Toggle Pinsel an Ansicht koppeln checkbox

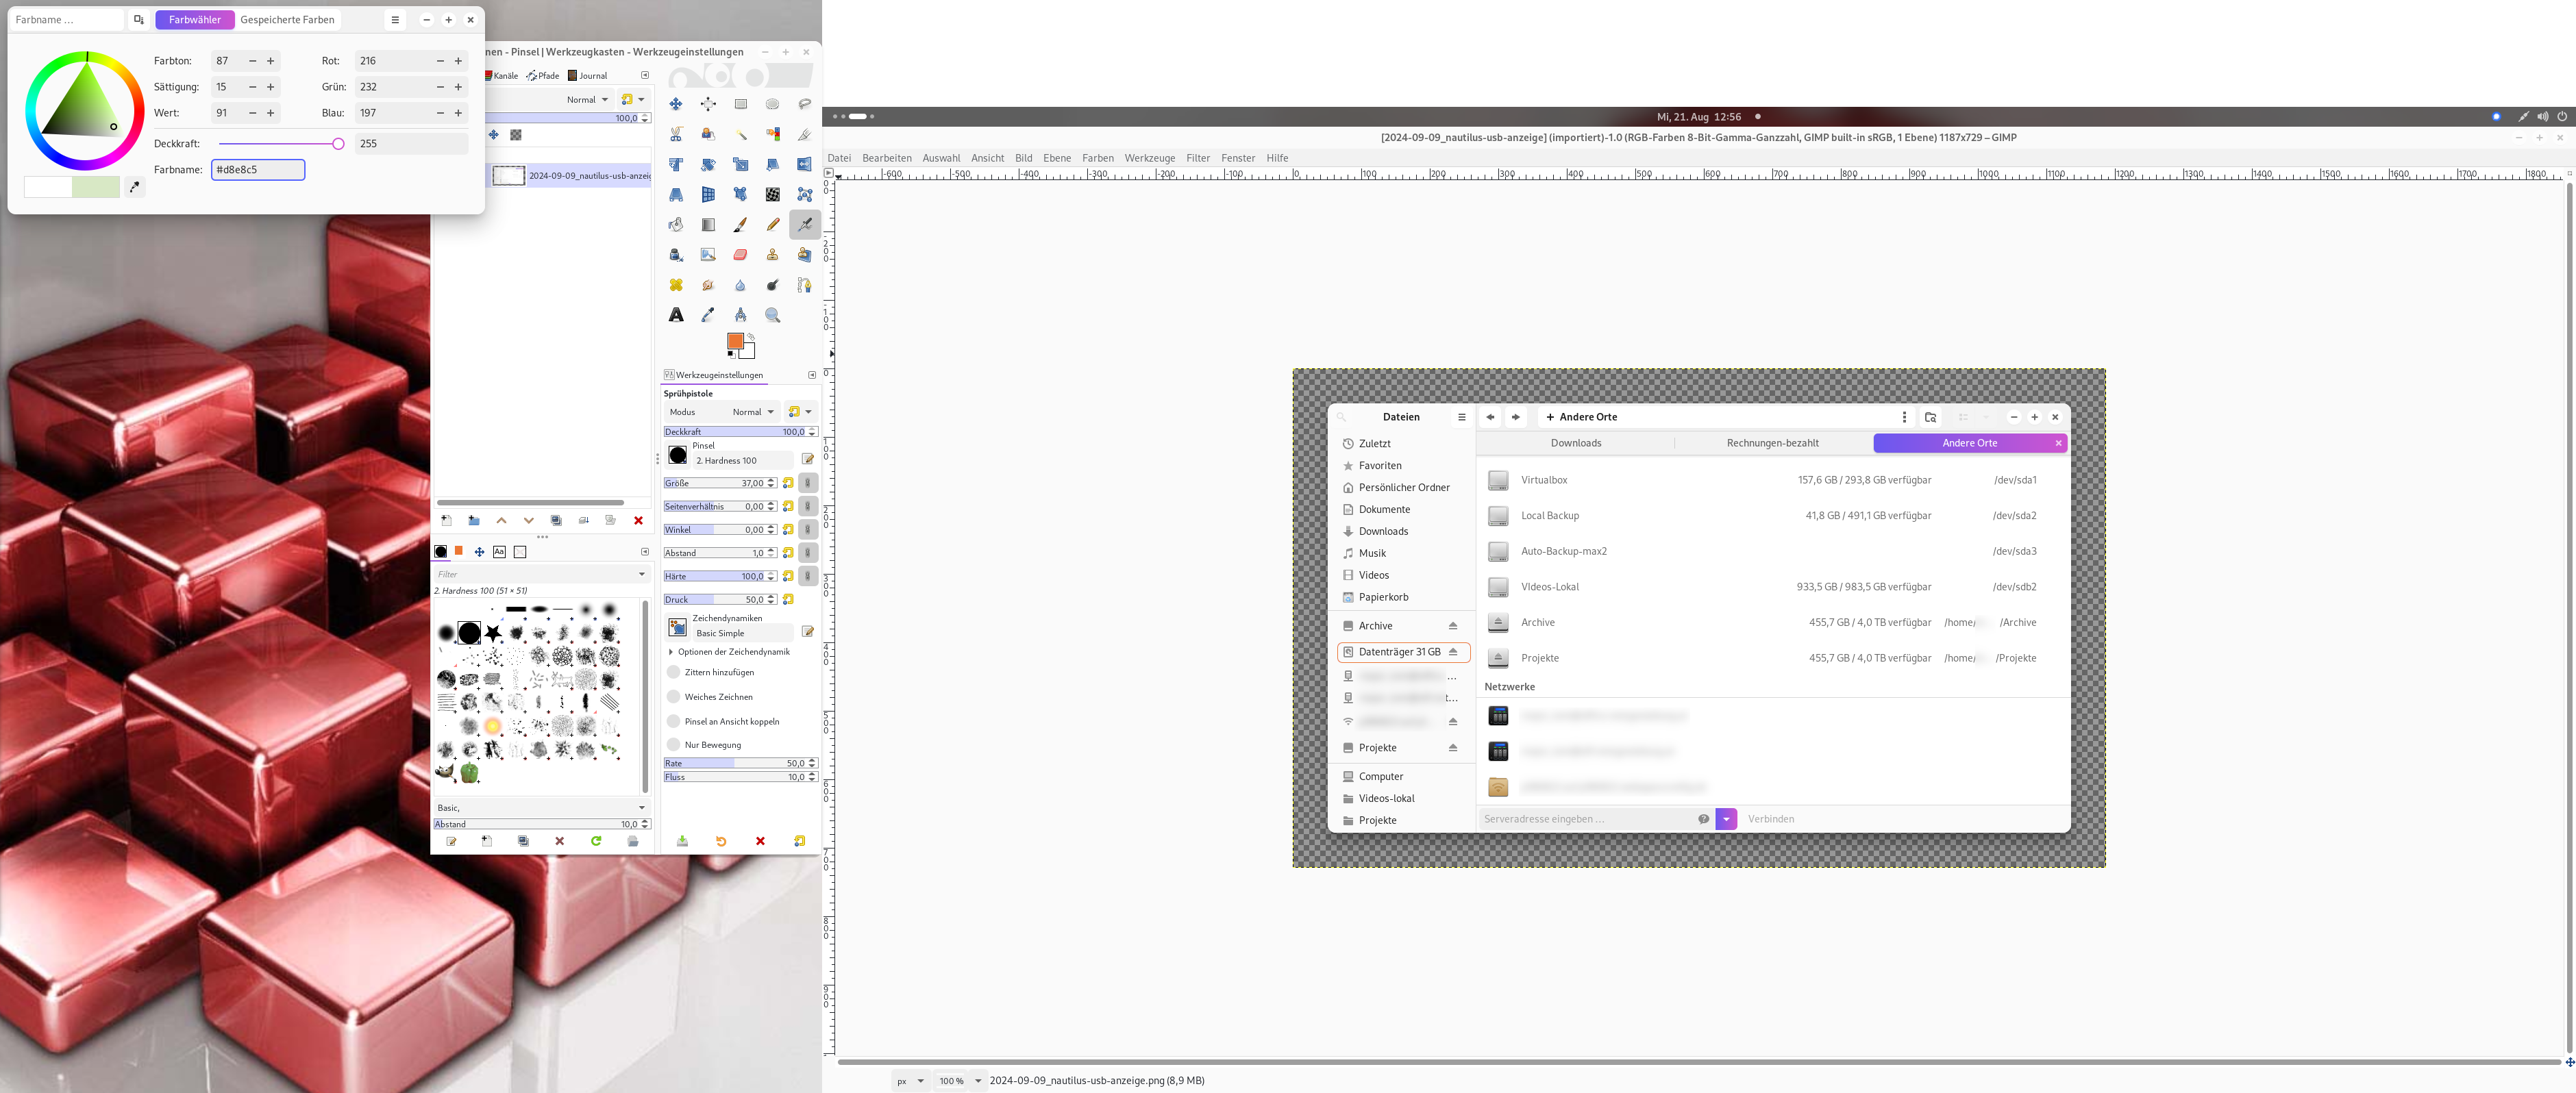tap(677, 720)
